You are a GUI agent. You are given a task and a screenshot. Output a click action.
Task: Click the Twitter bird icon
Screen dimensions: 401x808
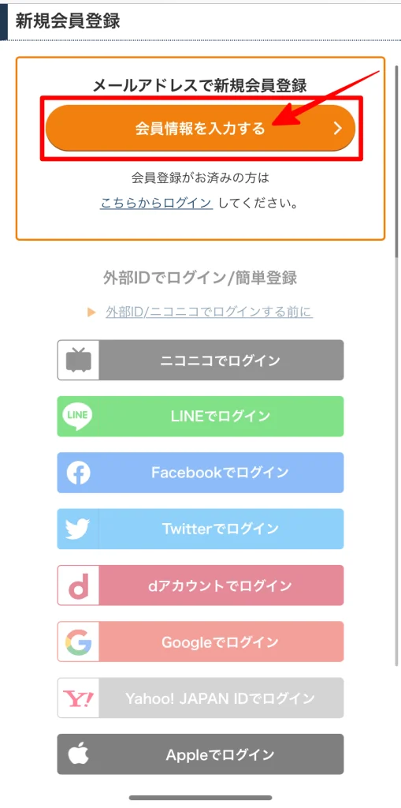(78, 529)
